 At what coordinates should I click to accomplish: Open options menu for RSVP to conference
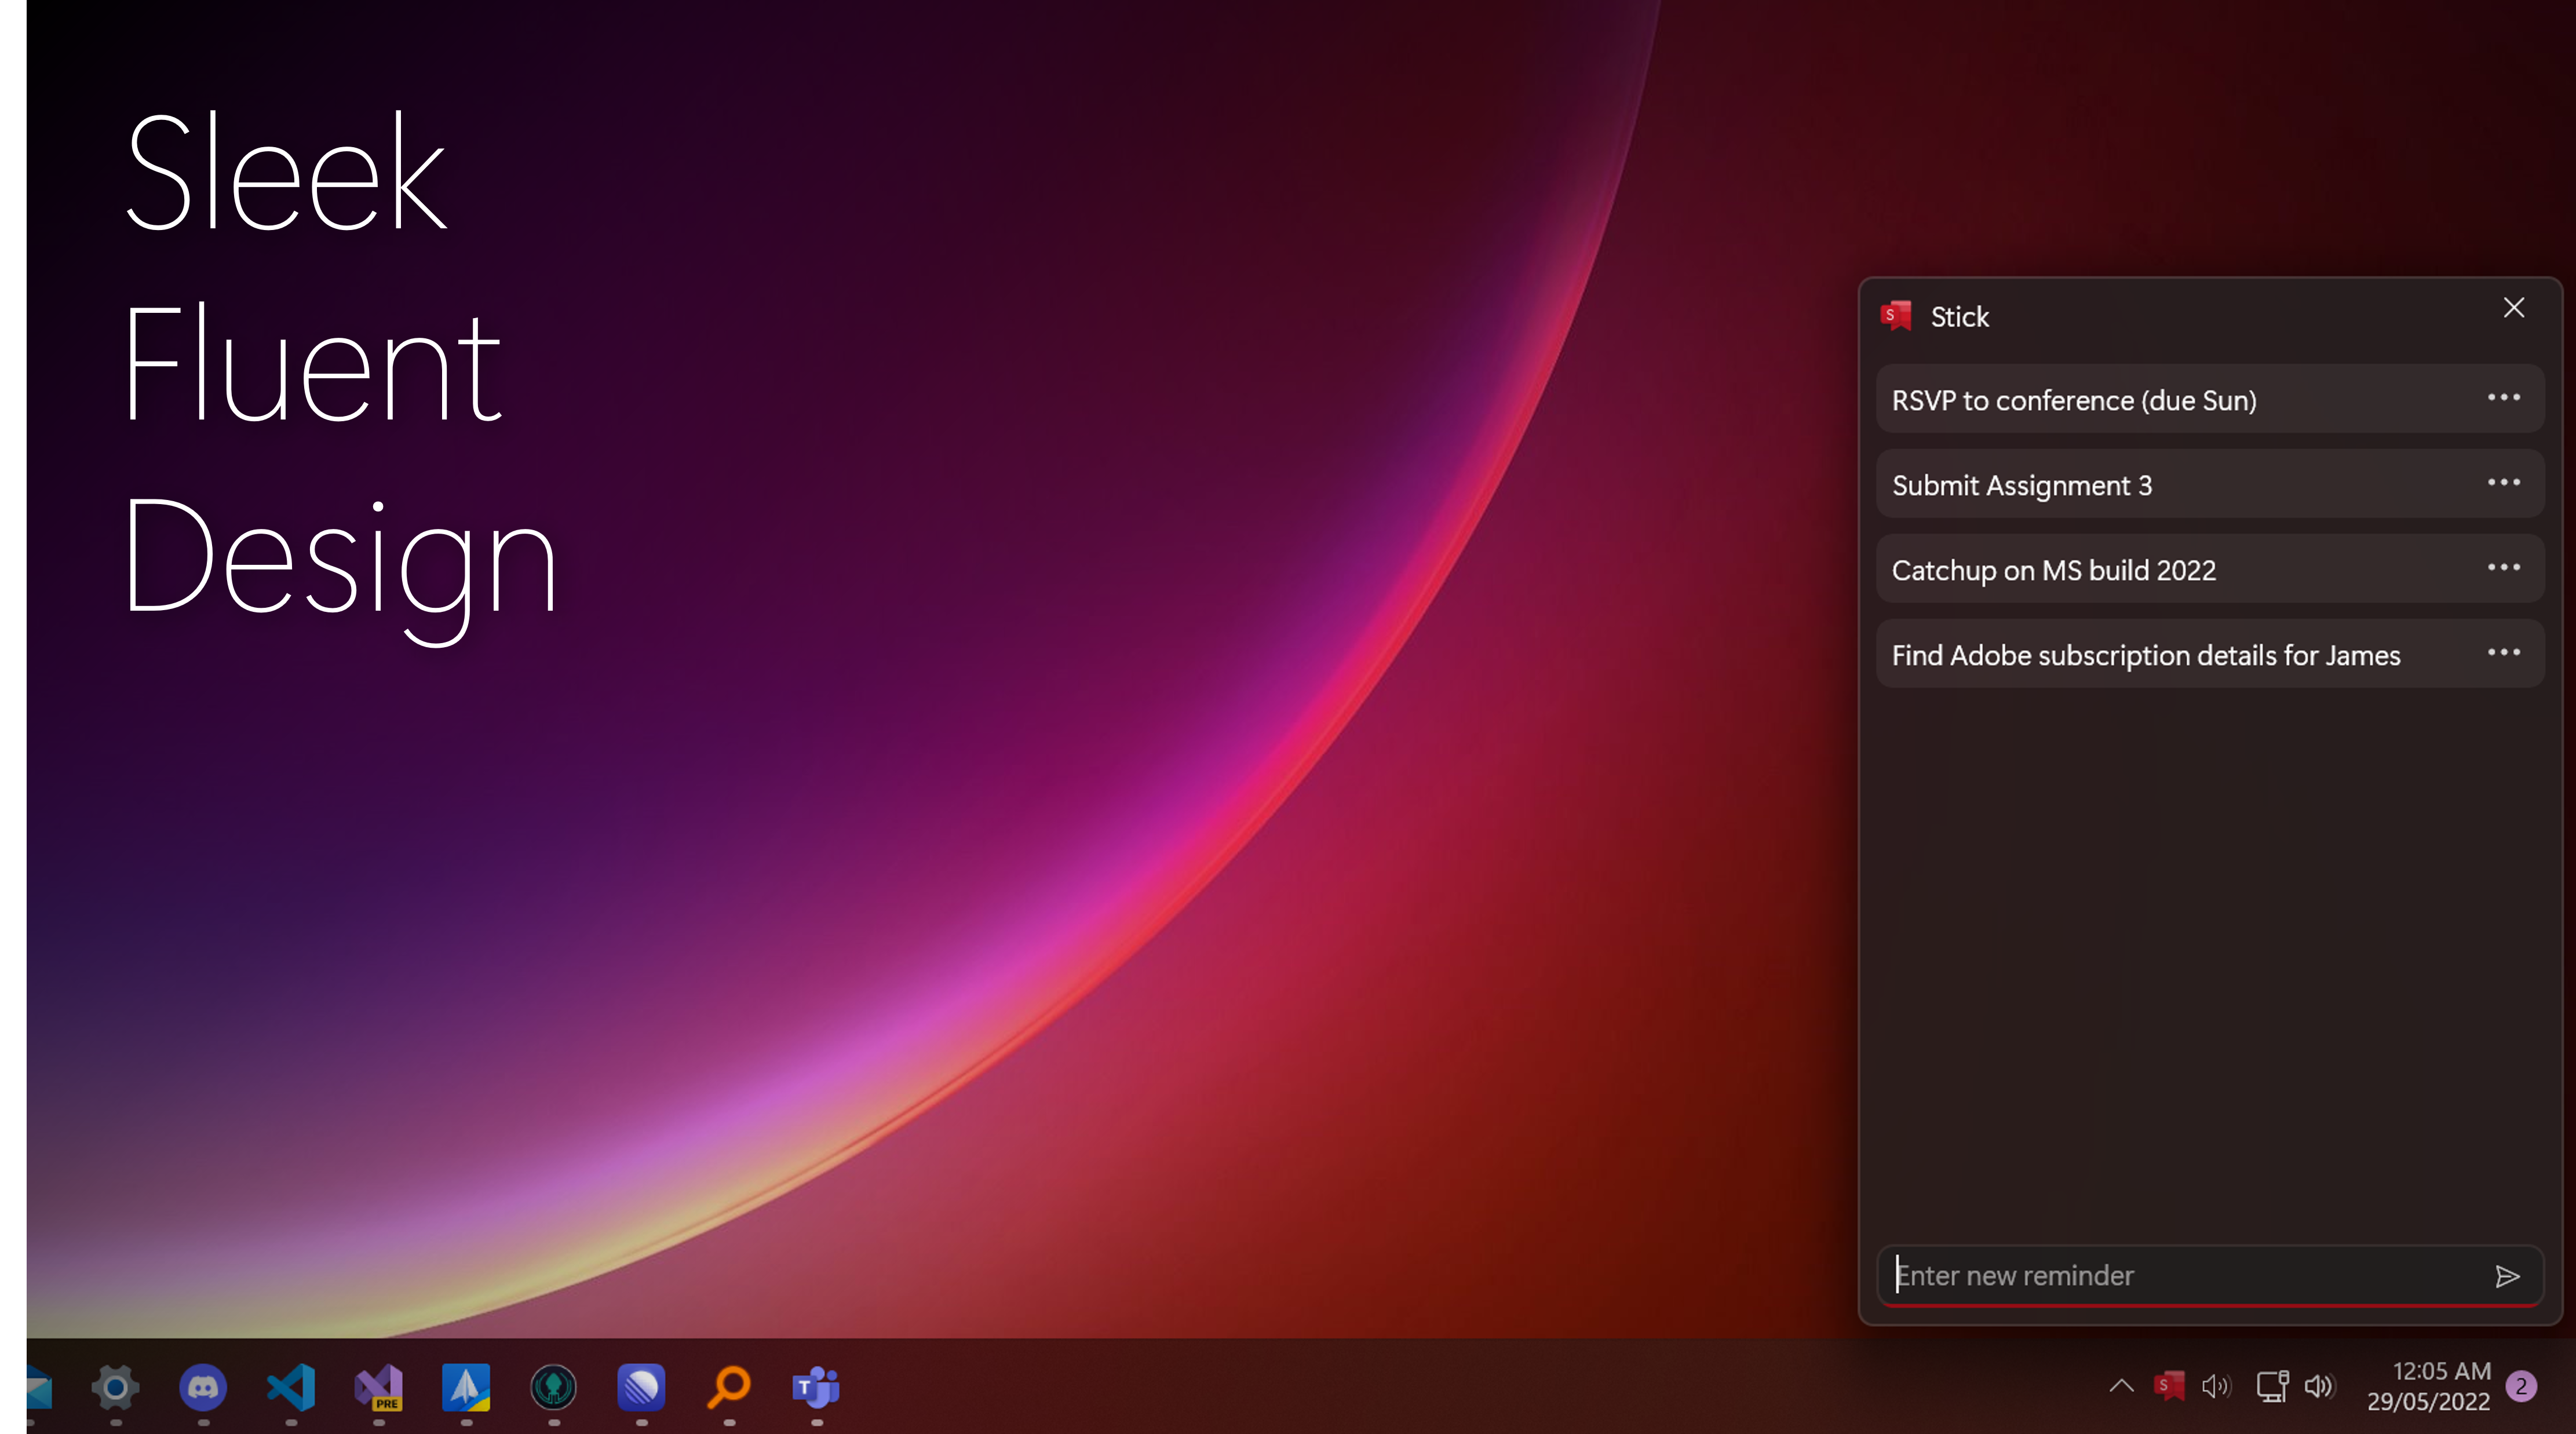click(x=2503, y=398)
